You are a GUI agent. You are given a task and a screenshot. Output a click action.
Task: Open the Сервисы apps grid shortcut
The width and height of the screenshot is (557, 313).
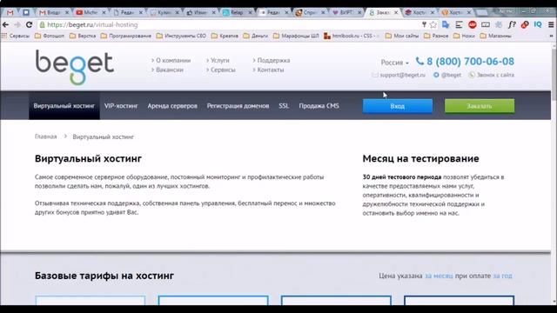(16, 36)
